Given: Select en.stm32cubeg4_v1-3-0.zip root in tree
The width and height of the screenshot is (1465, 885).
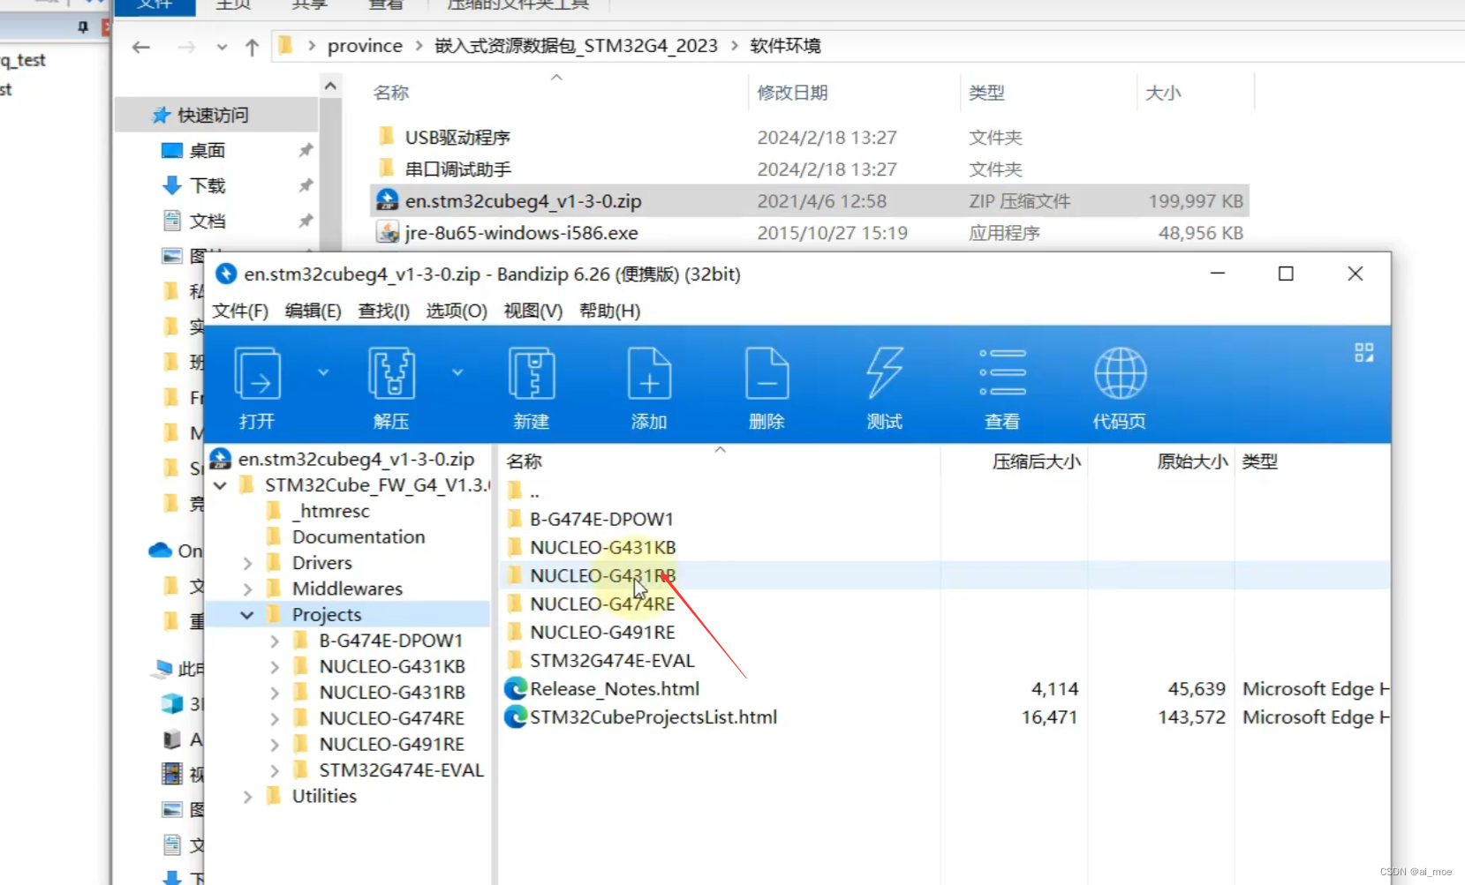Looking at the screenshot, I should [x=356, y=459].
